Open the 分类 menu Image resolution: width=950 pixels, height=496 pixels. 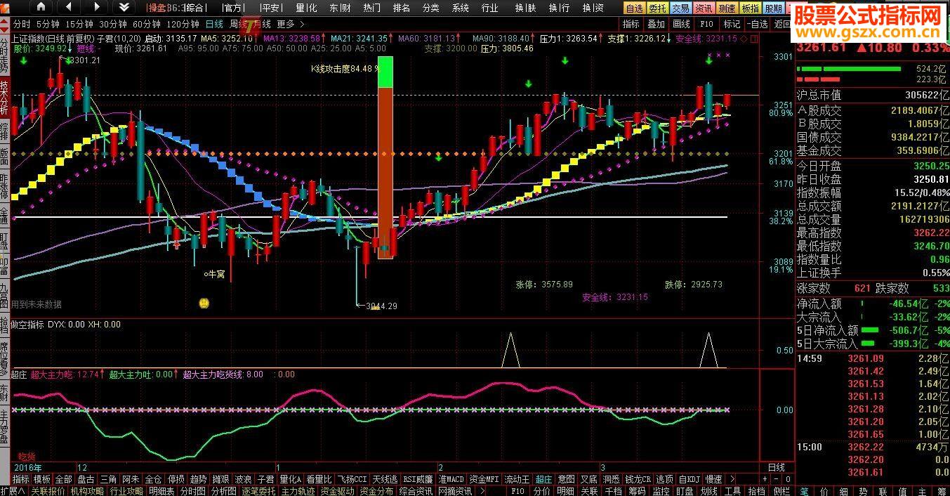coord(431,8)
